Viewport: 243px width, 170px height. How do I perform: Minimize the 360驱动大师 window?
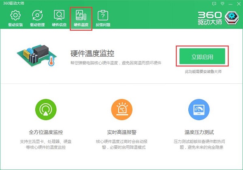point(230,4)
